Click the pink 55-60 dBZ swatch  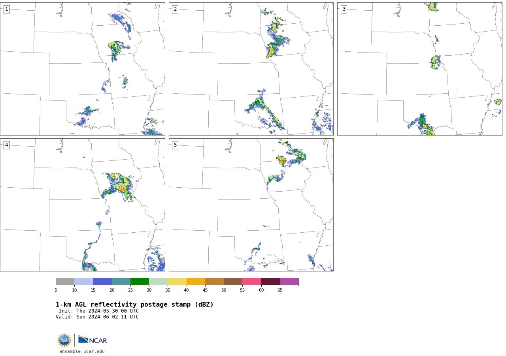point(252,282)
